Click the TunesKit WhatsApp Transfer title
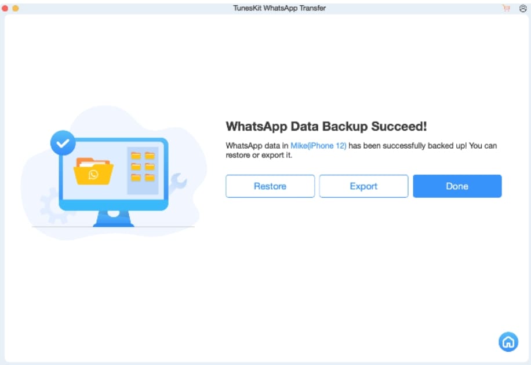The height and width of the screenshot is (365, 531). click(279, 8)
